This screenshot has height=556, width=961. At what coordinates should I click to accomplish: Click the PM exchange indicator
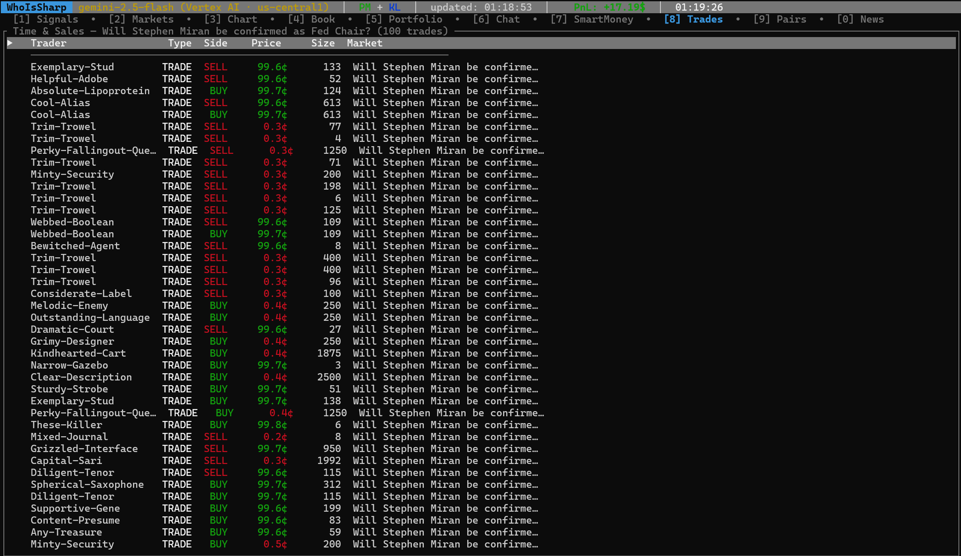click(x=365, y=7)
